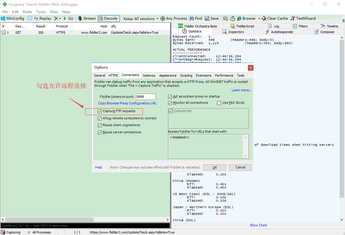345x235 pixels.
Task: Click Show Chart link
Action: tap(258, 225)
